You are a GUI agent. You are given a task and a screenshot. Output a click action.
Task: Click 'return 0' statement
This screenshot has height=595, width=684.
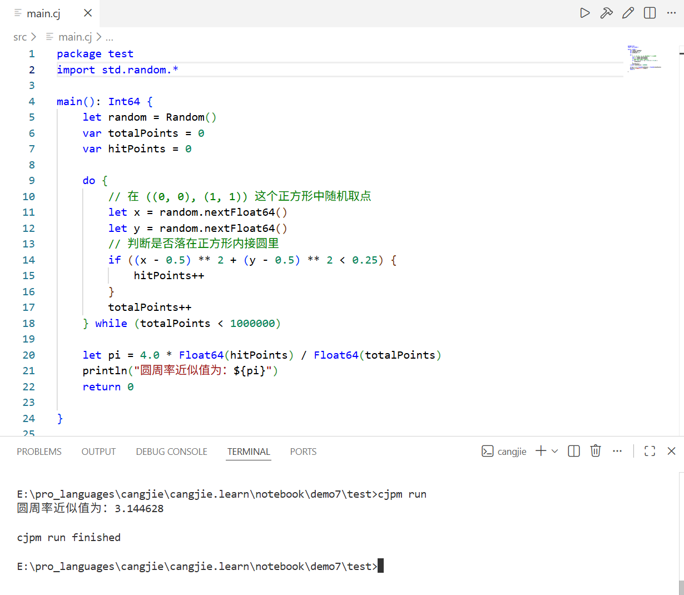click(x=108, y=386)
